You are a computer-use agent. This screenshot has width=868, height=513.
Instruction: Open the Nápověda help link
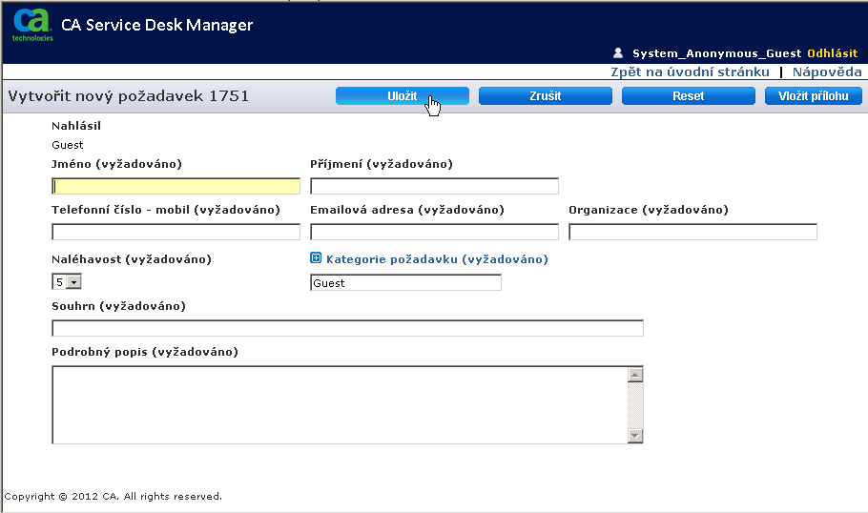click(826, 72)
